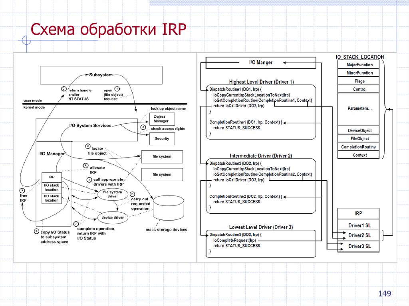Click "complete operation, return IRP" text
The height and width of the screenshot is (306, 409).
[96, 233]
